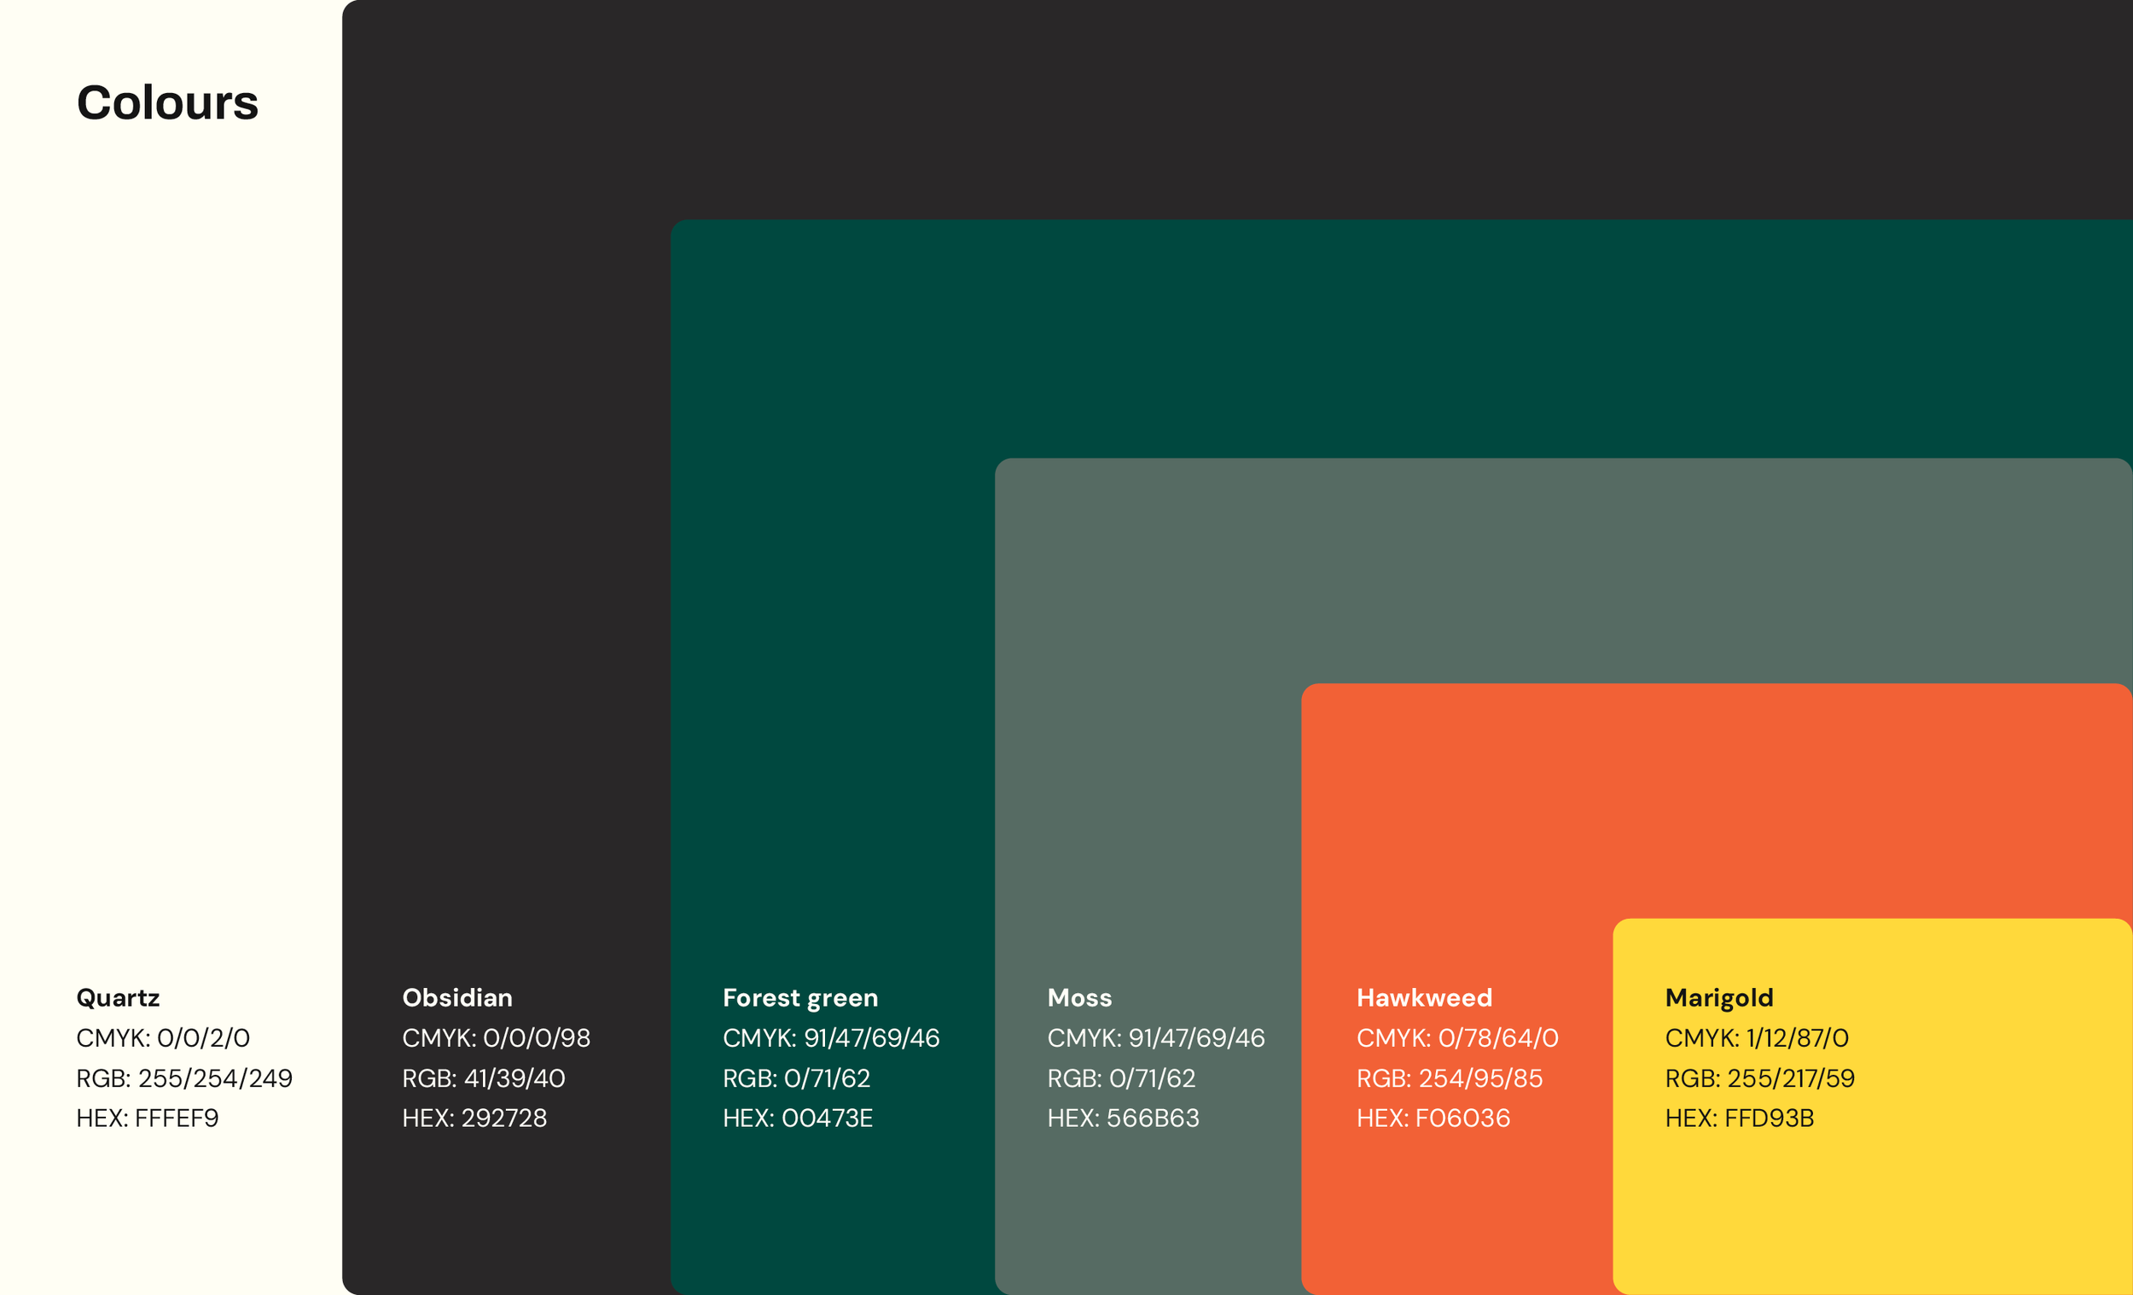Click HEX: FFD93B under Marigold
This screenshot has height=1295, width=2133.
point(1739,1118)
